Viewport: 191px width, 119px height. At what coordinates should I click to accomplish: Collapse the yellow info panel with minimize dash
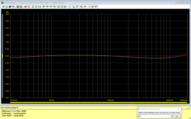(187, 108)
